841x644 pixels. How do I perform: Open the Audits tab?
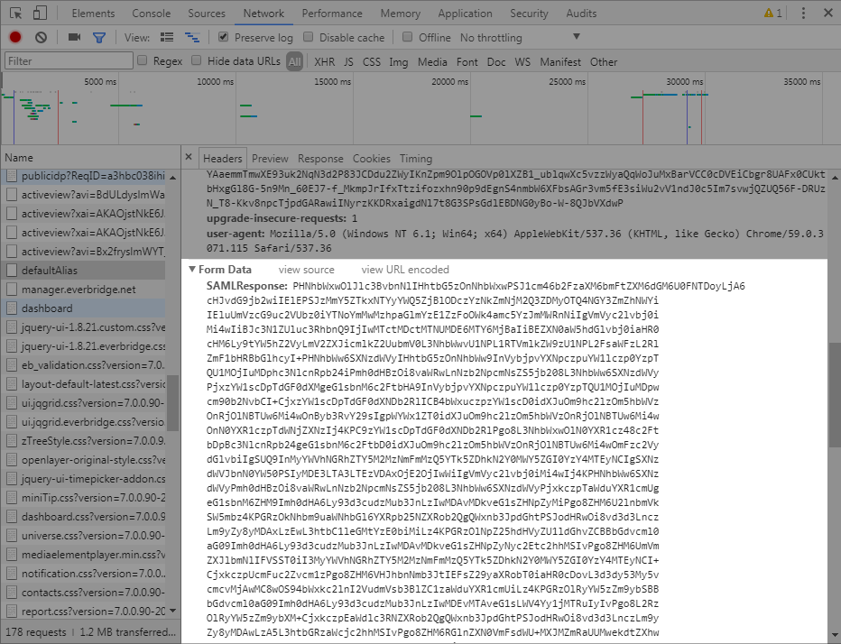[581, 14]
